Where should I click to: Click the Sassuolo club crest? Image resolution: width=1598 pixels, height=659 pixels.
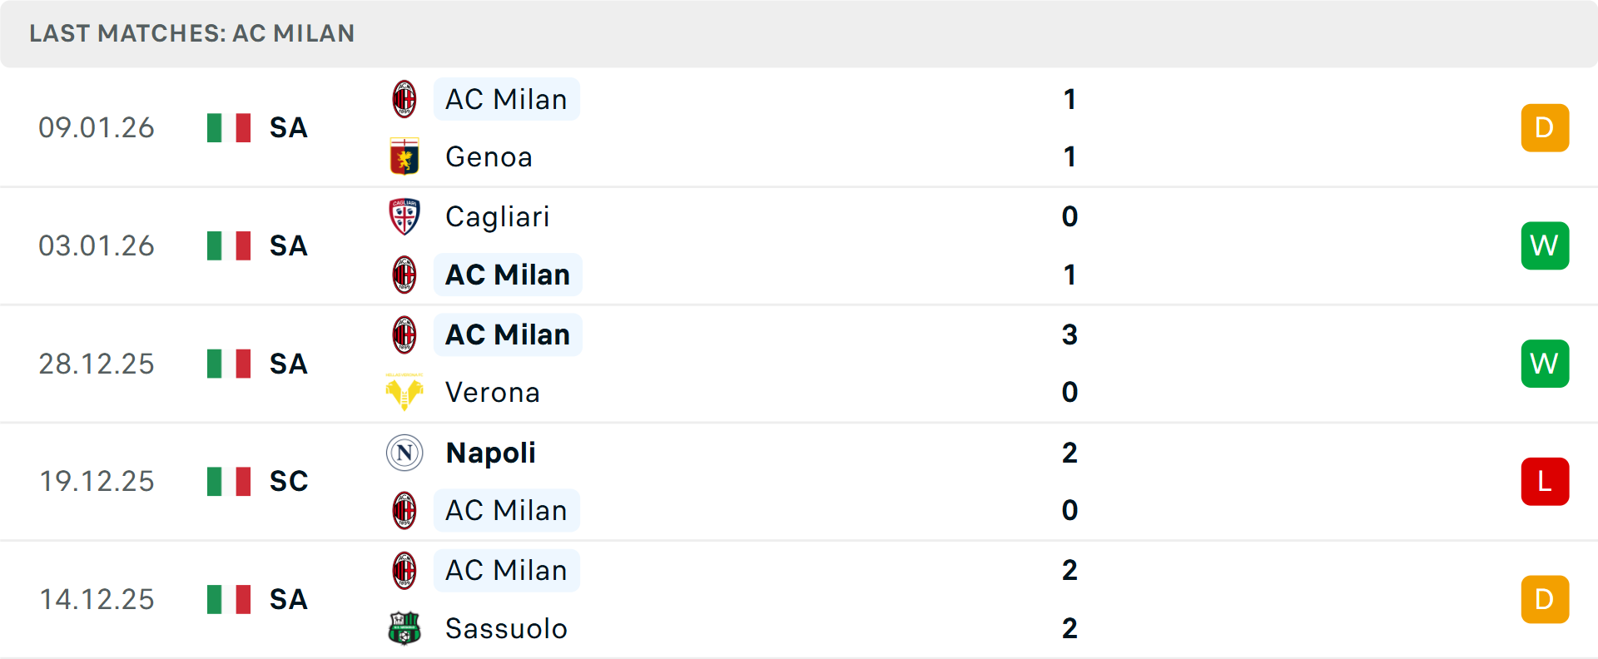tap(404, 628)
